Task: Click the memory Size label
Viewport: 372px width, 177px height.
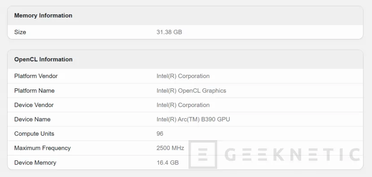Action: 20,32
